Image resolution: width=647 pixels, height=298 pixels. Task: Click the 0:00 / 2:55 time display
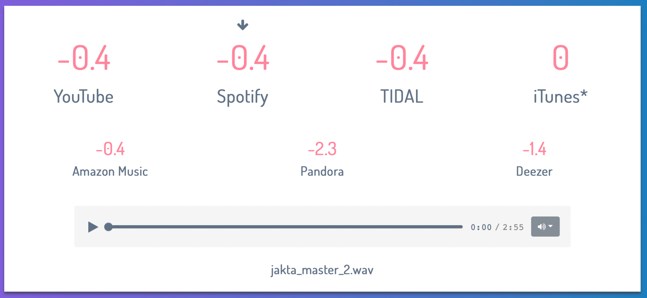tap(497, 227)
